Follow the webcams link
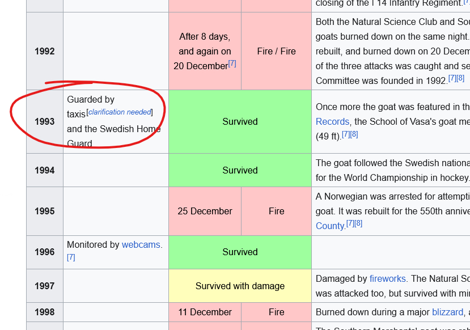The image size is (470, 330). point(142,245)
